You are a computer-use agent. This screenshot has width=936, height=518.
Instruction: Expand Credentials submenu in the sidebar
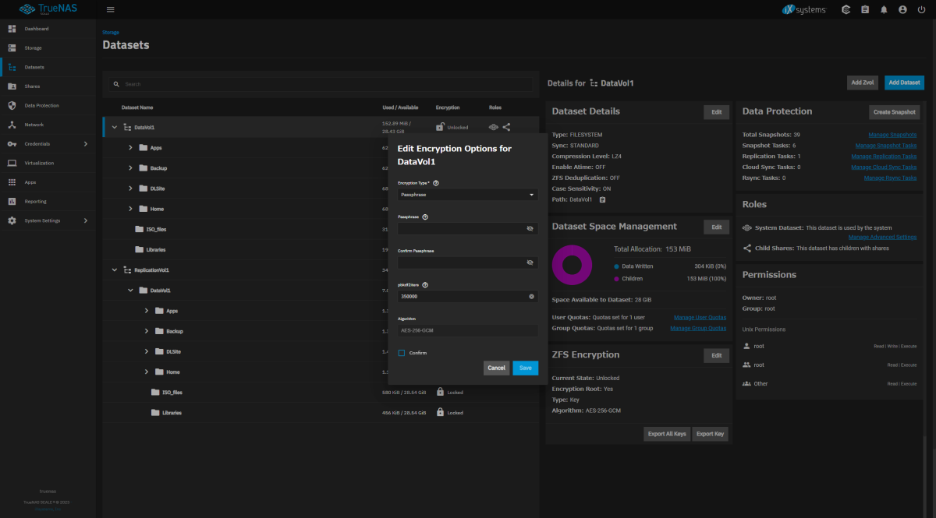click(x=86, y=144)
